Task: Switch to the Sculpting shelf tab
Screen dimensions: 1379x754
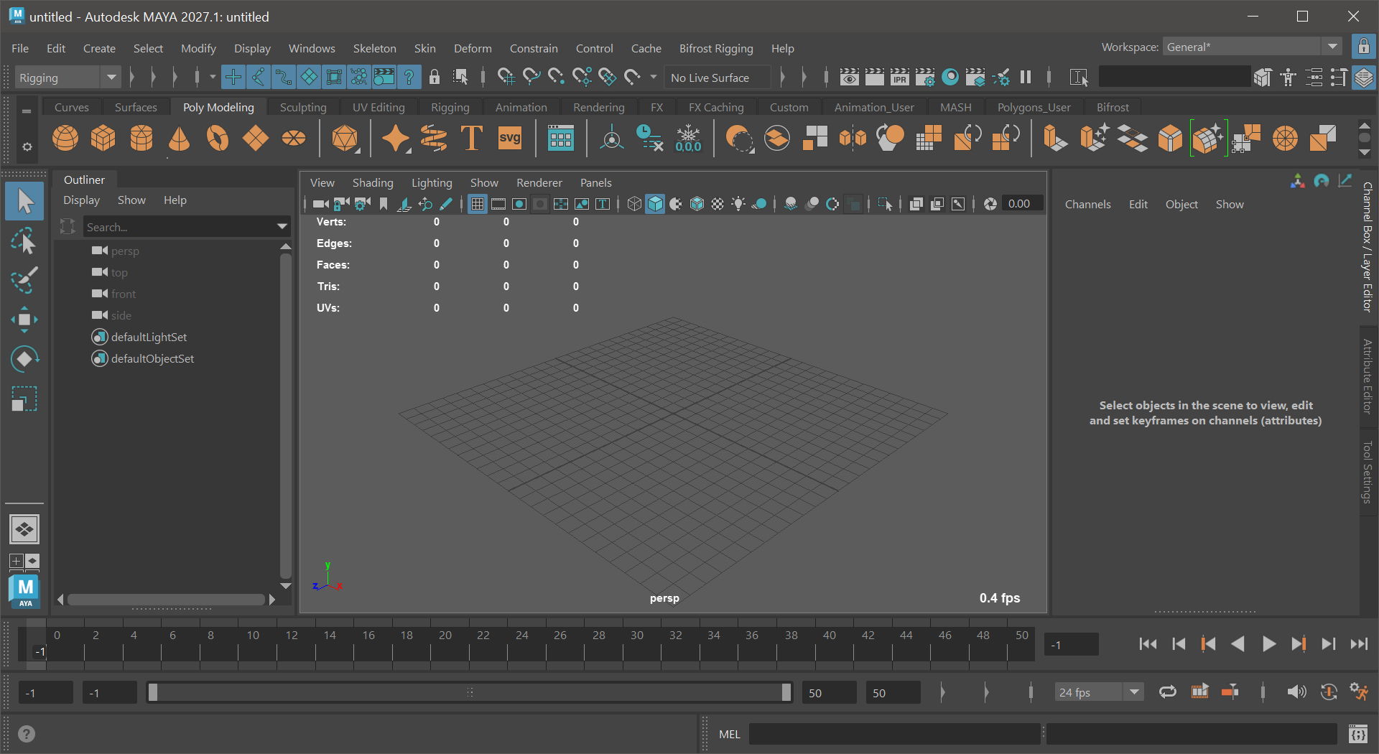Action: coord(303,107)
